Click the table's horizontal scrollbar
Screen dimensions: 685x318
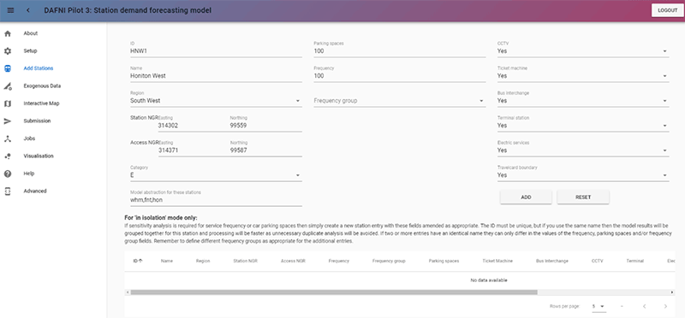point(334,292)
